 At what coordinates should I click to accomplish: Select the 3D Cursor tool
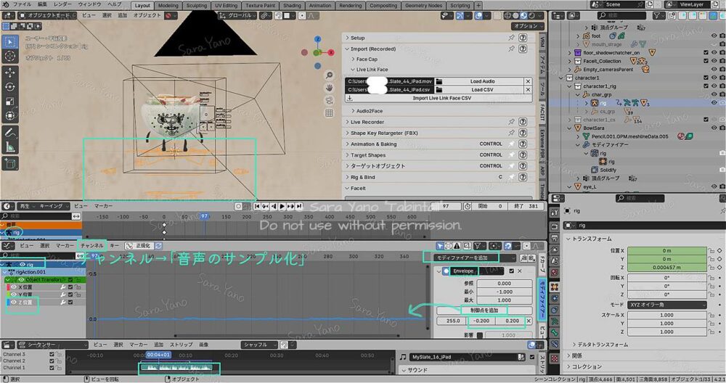coord(11,57)
